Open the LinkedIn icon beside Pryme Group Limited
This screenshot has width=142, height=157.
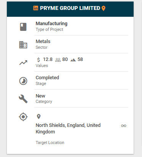click(x=35, y=8)
